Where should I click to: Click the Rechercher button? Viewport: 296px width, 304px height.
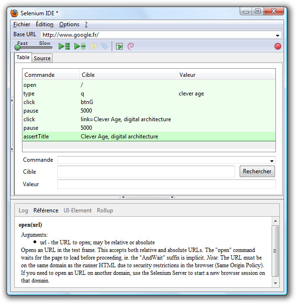point(257,171)
